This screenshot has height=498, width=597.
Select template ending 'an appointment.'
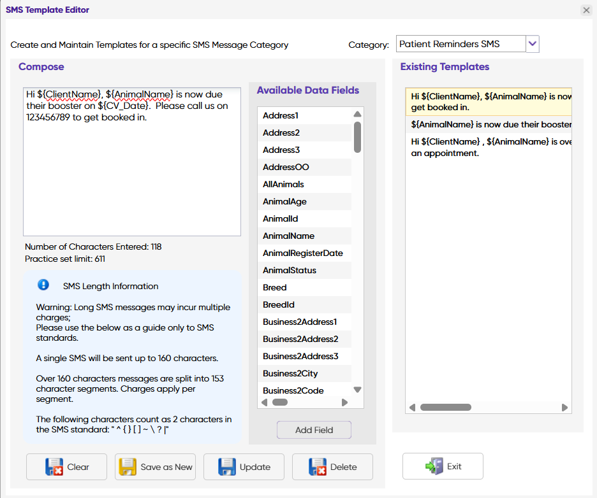(489, 147)
